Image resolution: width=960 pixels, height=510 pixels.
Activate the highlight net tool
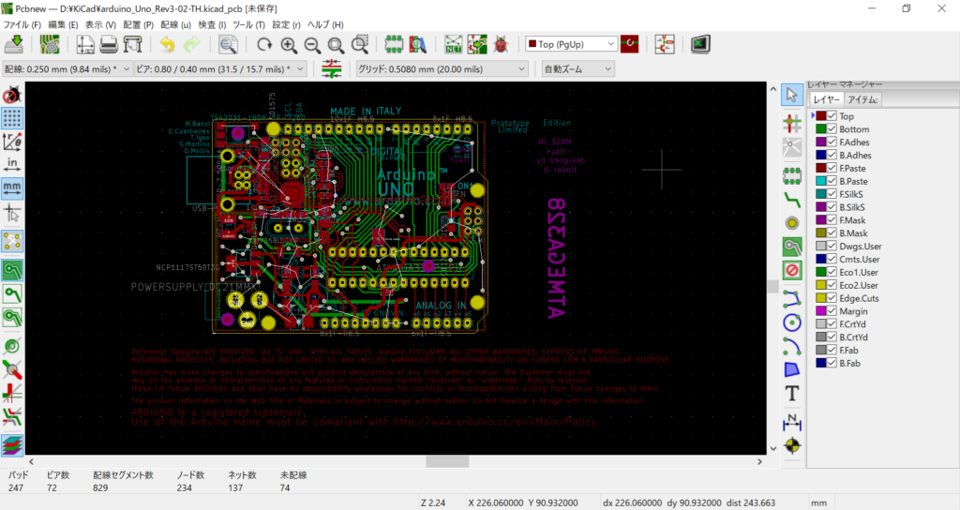(792, 123)
